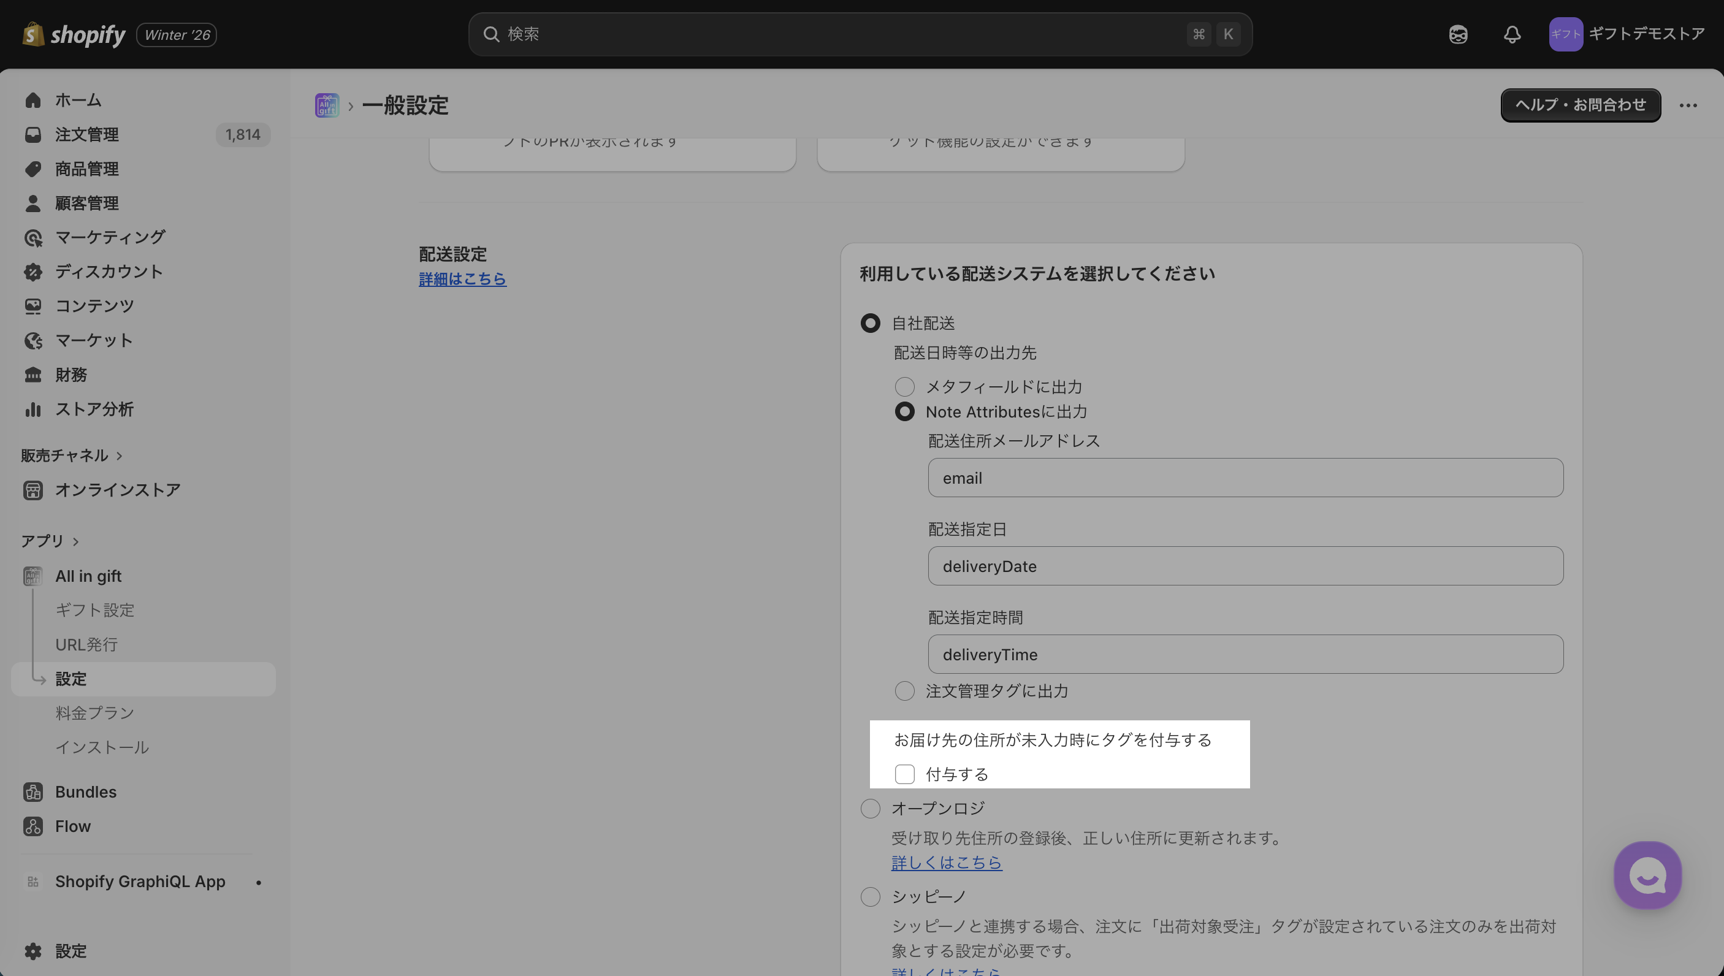
Task: Click the ギフト store avatar icon
Action: (1565, 34)
